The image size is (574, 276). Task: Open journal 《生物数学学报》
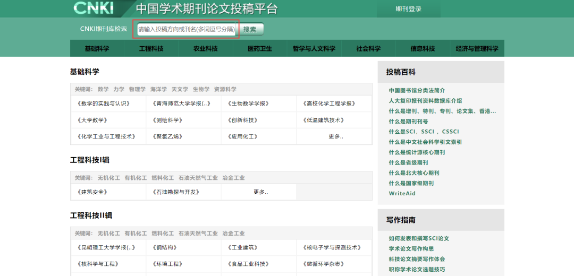[248, 103]
